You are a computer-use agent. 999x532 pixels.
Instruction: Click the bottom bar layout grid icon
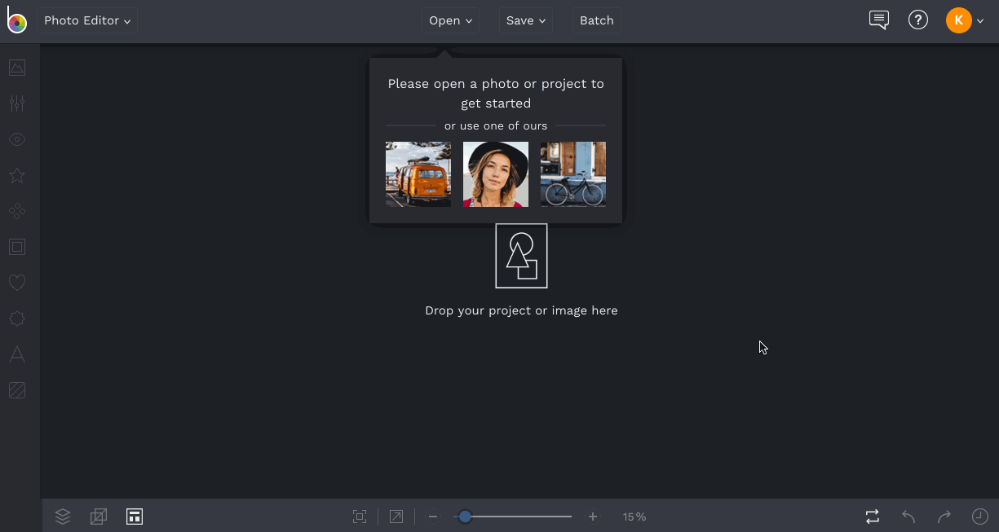135,517
